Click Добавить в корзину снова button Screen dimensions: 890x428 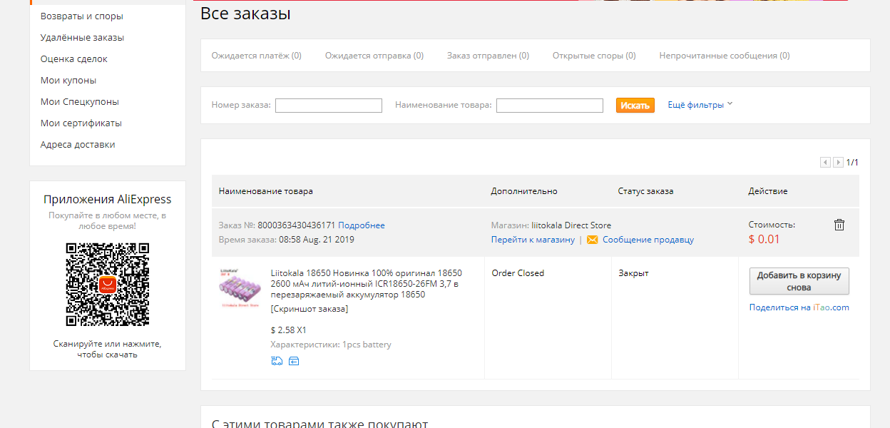tap(799, 281)
